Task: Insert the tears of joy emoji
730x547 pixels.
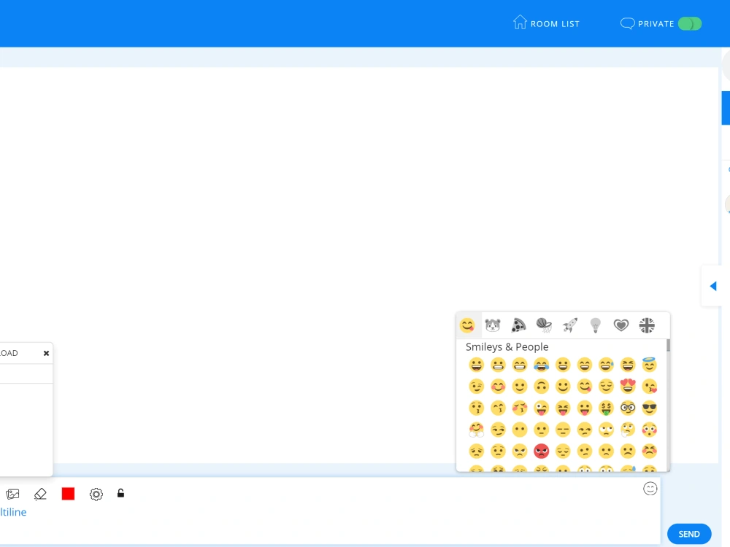Action: point(541,365)
